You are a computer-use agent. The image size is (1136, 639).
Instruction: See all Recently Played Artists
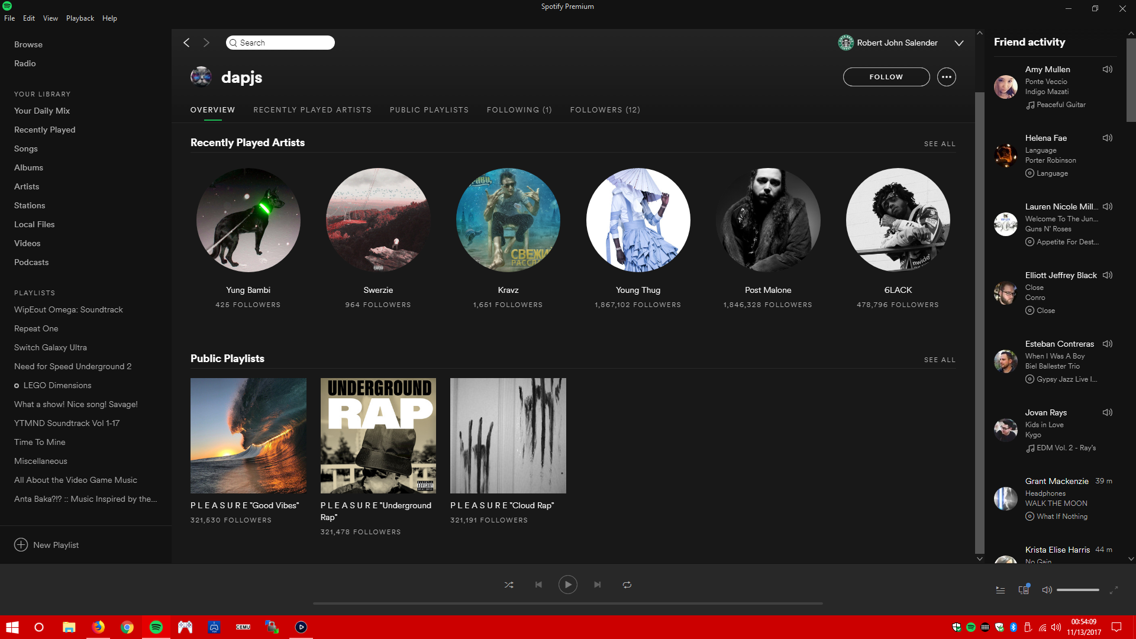tap(940, 144)
